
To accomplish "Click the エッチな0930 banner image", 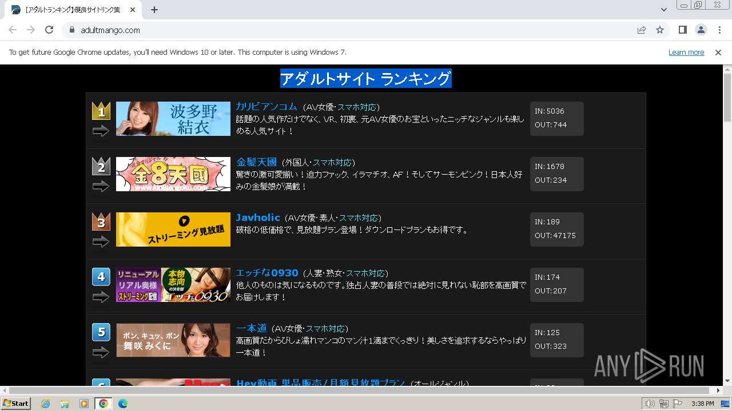I will click(x=173, y=285).
